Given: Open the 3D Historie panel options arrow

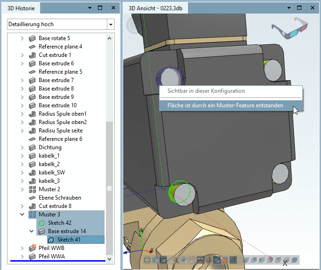Looking at the screenshot, I should 90,8.
